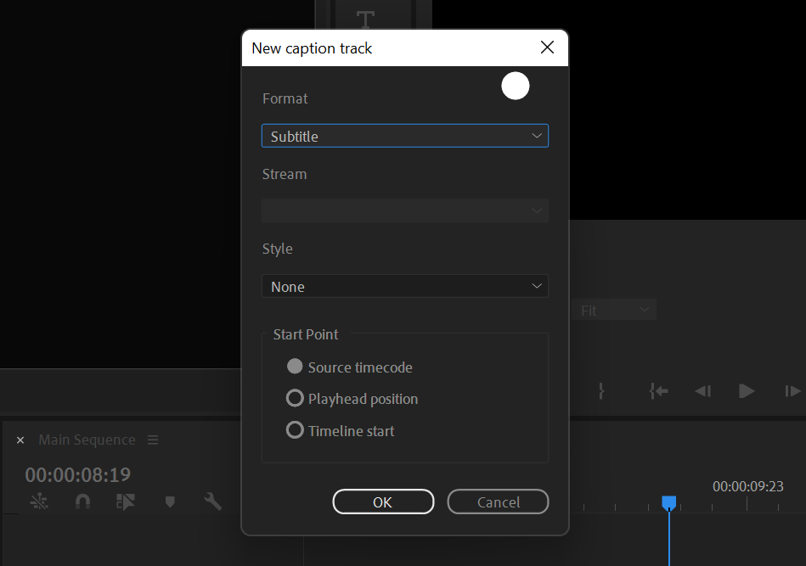Image resolution: width=806 pixels, height=566 pixels.
Task: Confirm with the OK button
Action: [384, 502]
